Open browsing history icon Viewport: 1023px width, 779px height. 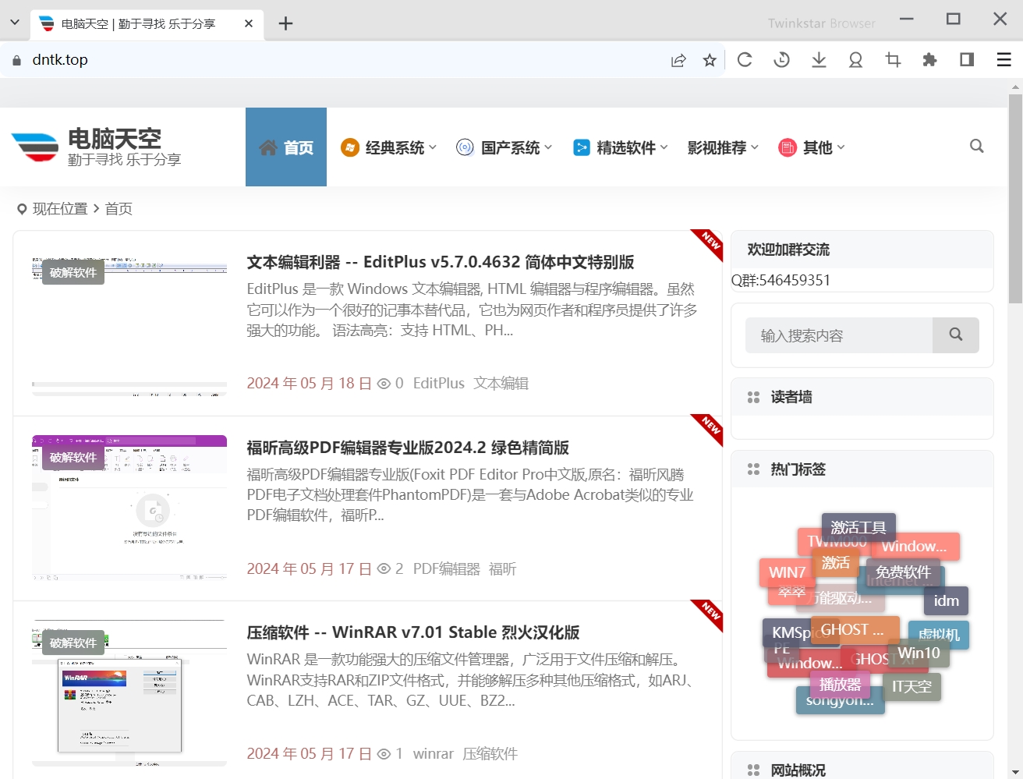[781, 60]
